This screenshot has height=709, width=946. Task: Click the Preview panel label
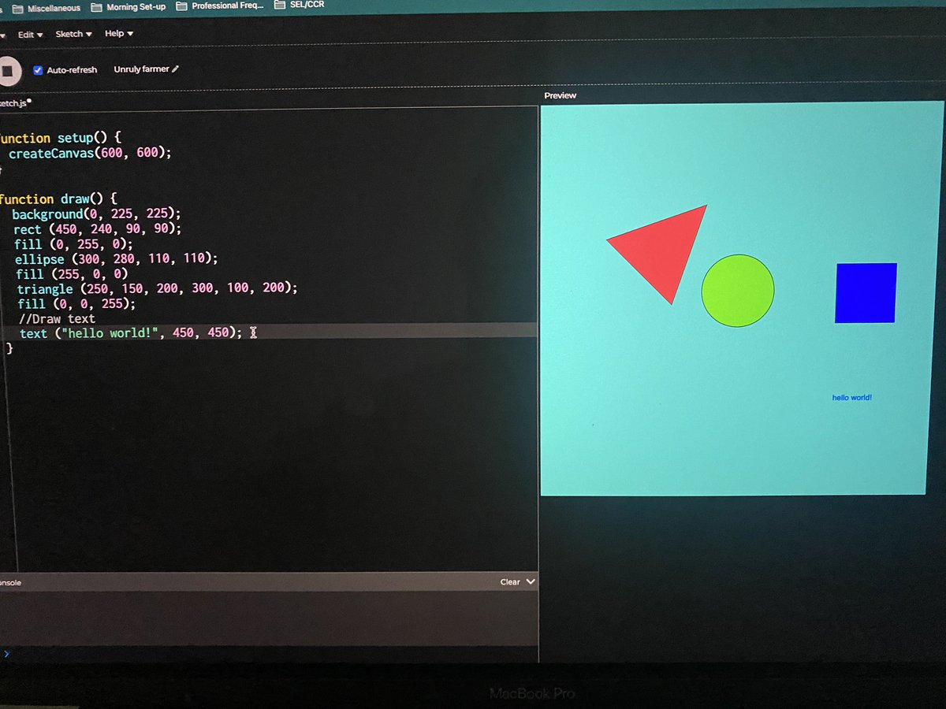click(561, 95)
